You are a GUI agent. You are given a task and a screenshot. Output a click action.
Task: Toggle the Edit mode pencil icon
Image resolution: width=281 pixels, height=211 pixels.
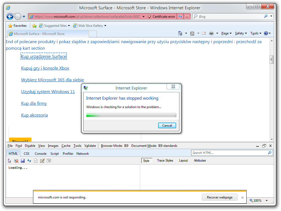42,161
